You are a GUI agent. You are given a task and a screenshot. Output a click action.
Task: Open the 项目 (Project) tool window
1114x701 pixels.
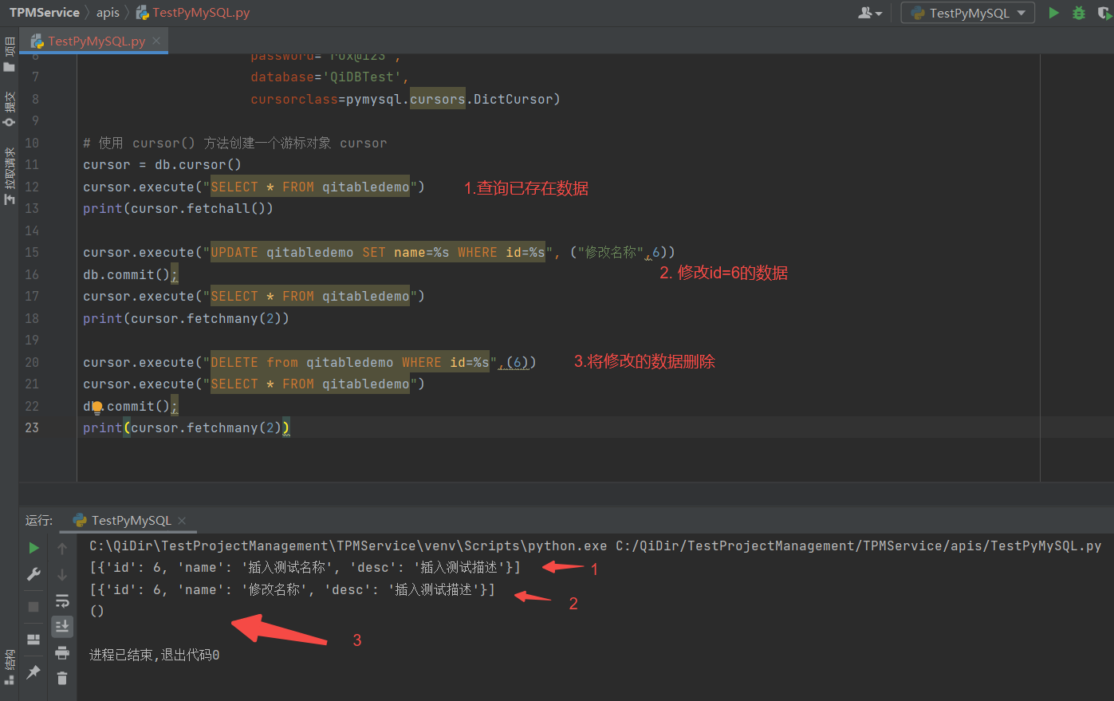coord(10,53)
